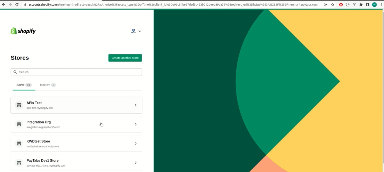Image resolution: width=384 pixels, height=172 pixels.
Task: Reload the current page
Action: tap(17, 5)
